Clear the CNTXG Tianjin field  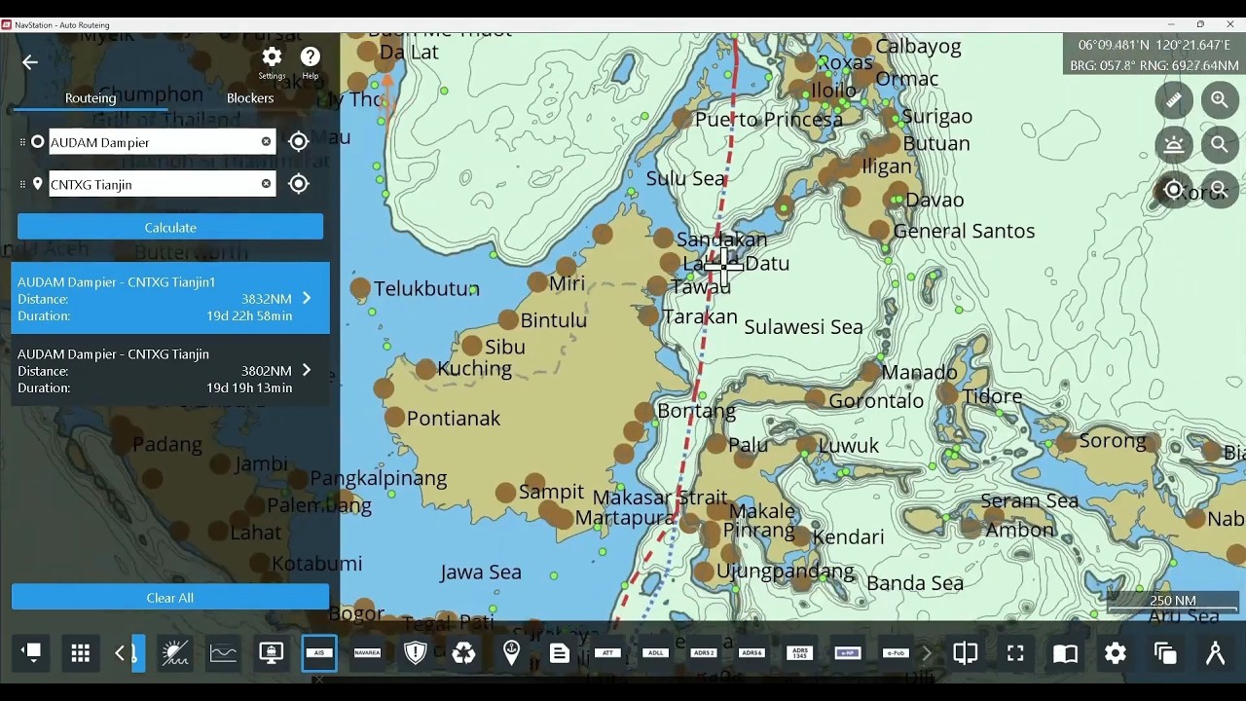(266, 184)
